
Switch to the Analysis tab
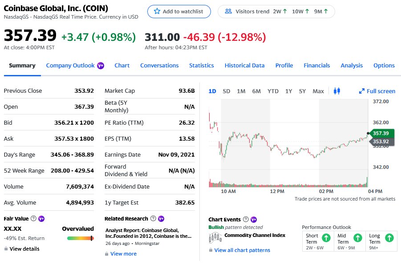point(352,66)
